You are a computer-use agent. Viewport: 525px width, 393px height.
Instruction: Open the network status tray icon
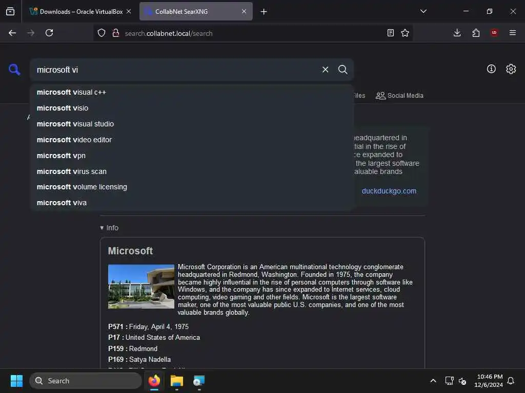(449, 381)
